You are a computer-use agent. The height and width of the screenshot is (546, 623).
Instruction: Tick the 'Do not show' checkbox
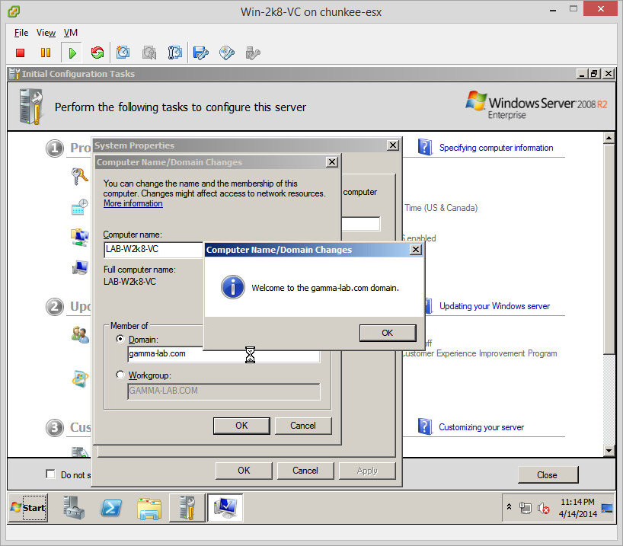(51, 474)
